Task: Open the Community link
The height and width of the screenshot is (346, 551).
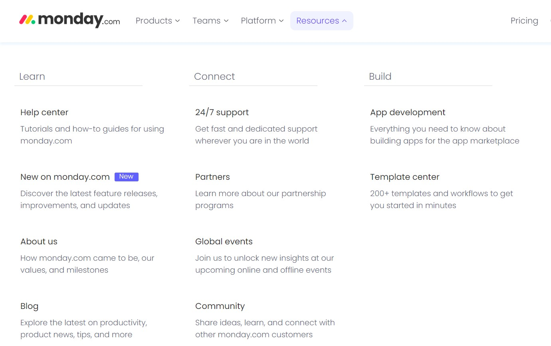Action: 220,306
